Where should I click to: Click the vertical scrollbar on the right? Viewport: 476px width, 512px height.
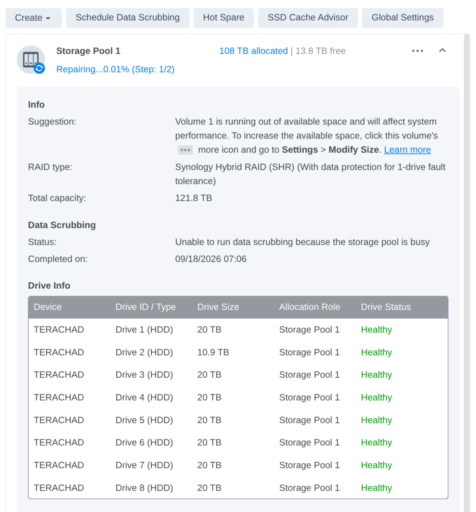467,273
